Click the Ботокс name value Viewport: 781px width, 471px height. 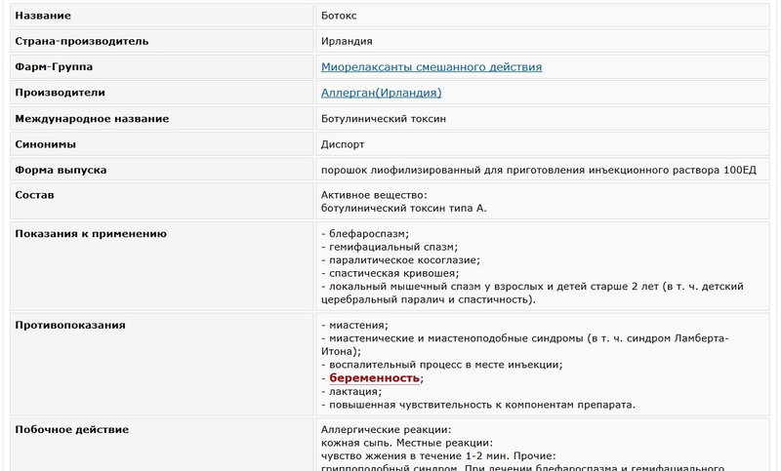(342, 16)
